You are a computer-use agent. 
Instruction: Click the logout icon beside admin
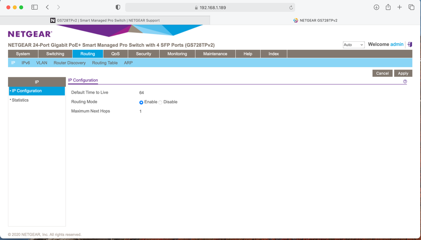[410, 44]
